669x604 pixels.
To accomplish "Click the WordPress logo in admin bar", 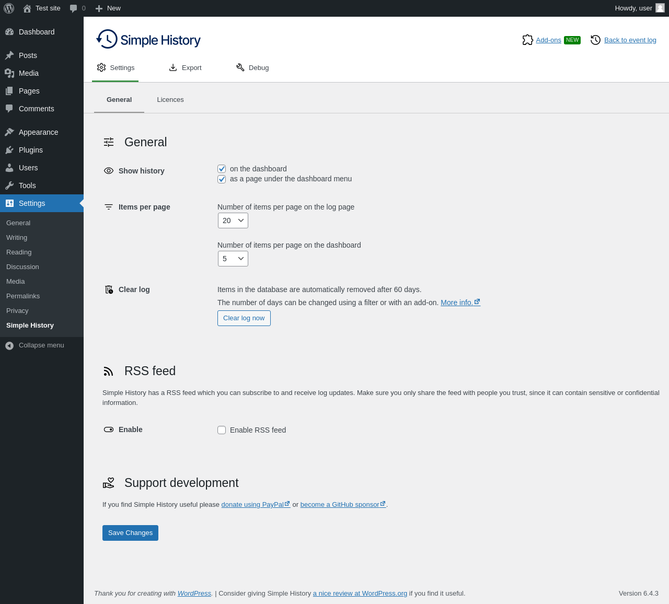I will (9, 8).
